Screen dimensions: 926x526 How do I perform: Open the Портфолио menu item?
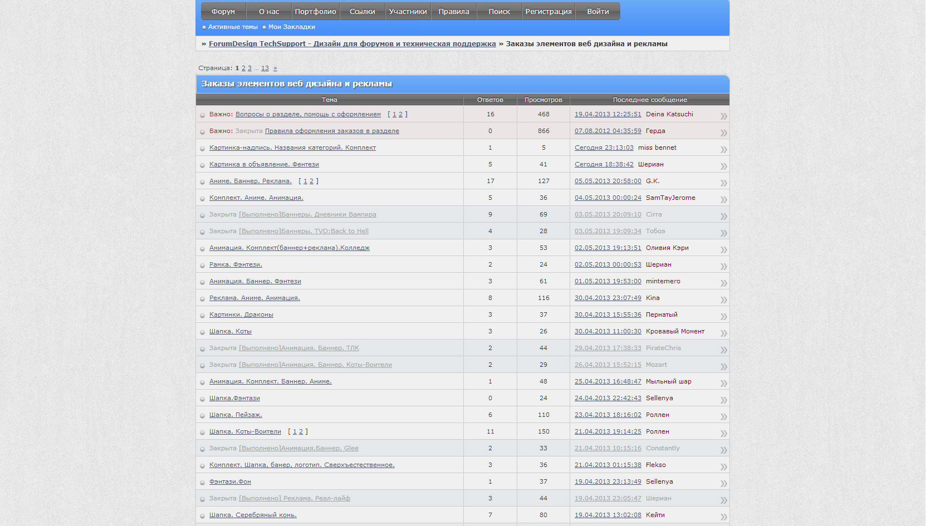tap(315, 12)
